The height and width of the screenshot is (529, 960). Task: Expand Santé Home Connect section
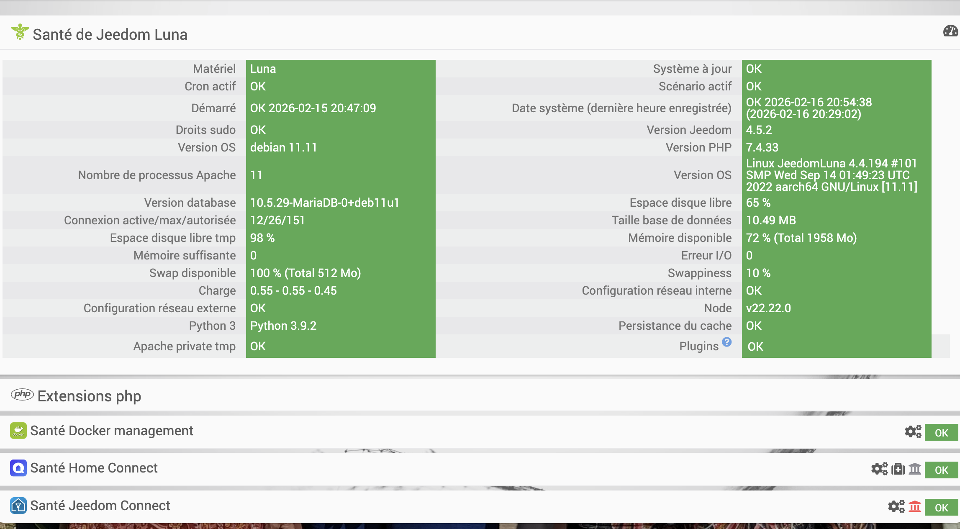click(94, 468)
